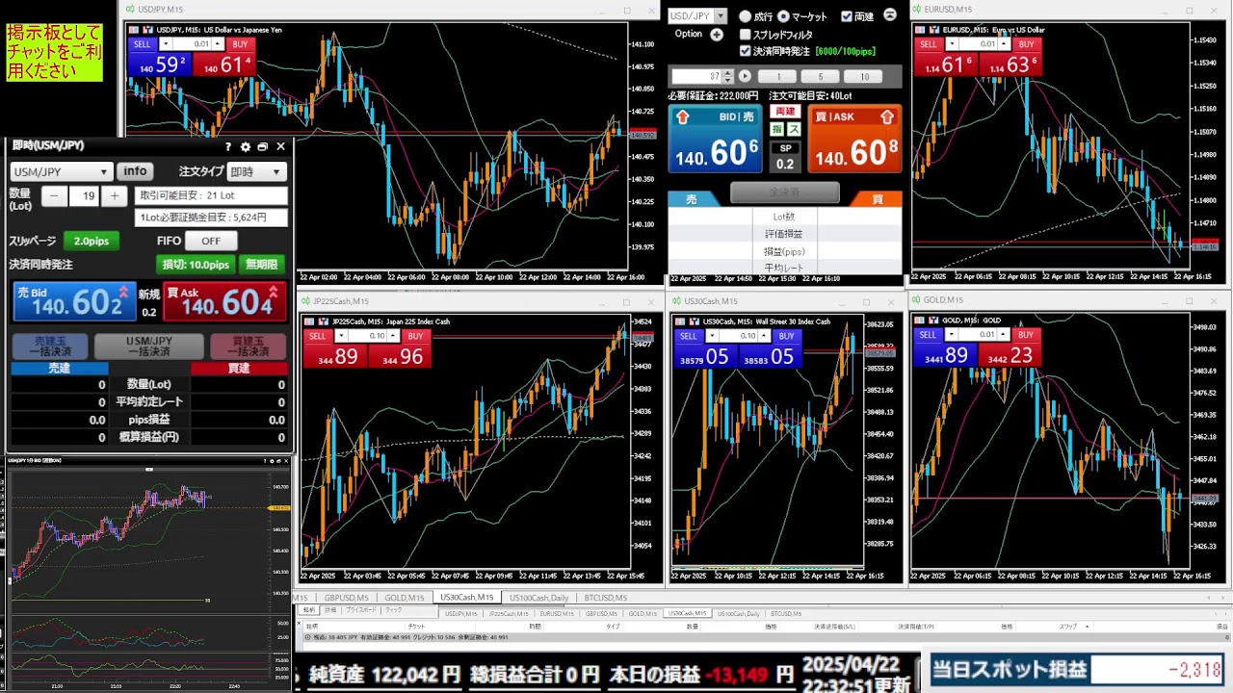Decrease lot quantity with minus button

54,196
